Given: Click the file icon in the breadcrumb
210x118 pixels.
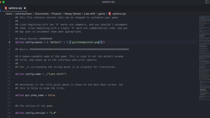Looking at the screenshot, I should (110, 14).
